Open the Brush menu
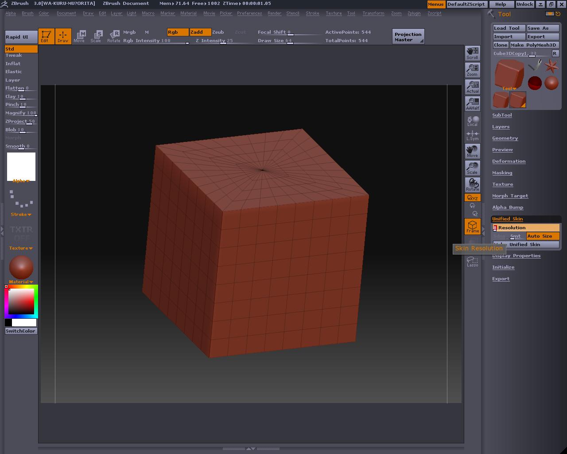567x454 pixels. [27, 13]
